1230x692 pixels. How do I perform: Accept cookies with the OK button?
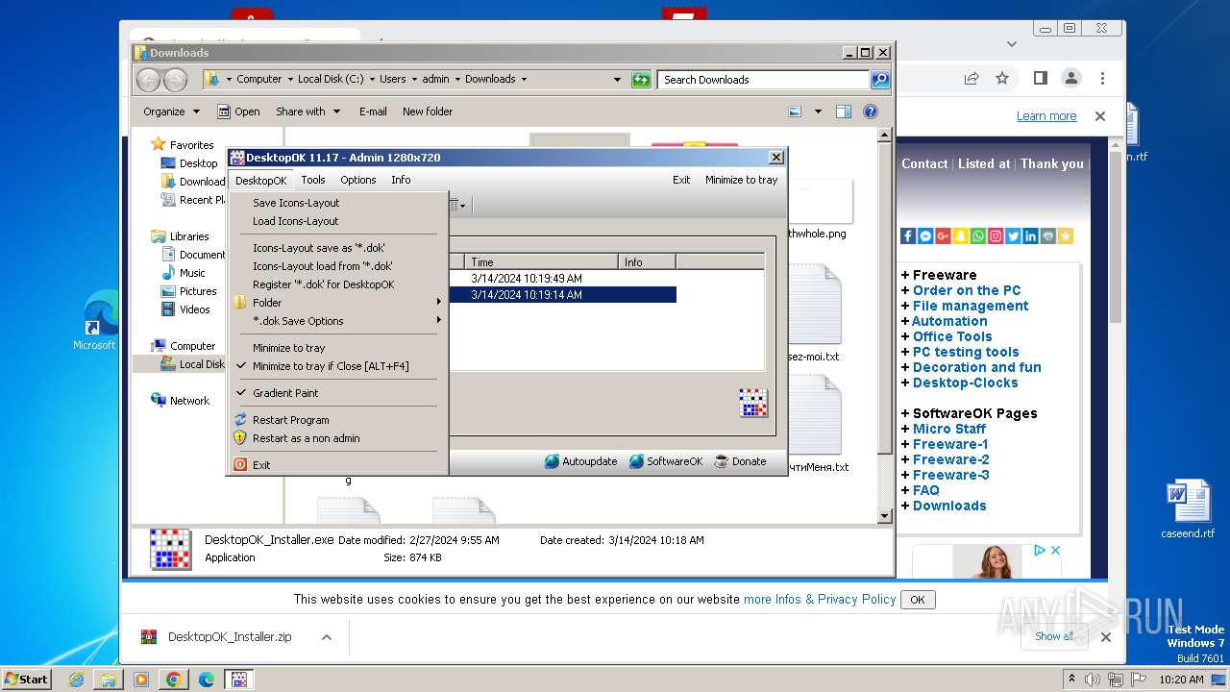click(918, 600)
